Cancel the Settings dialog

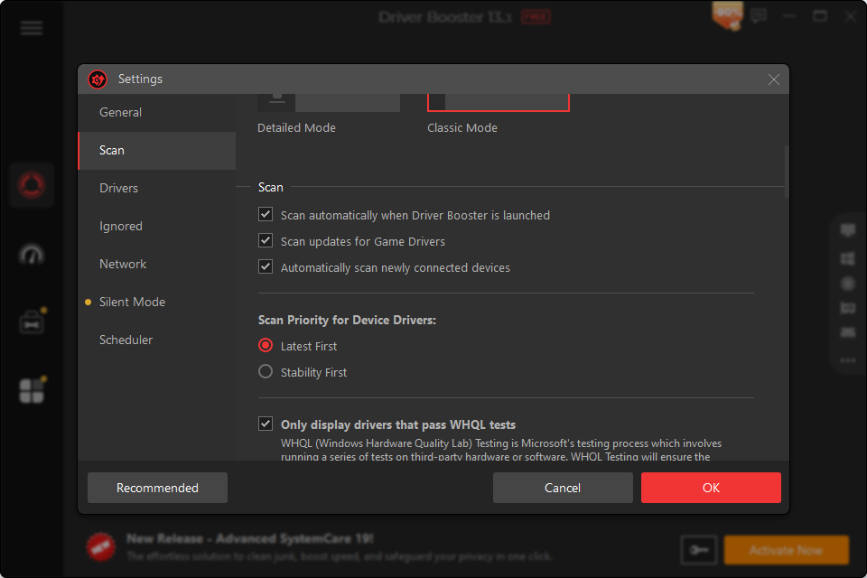click(x=563, y=488)
